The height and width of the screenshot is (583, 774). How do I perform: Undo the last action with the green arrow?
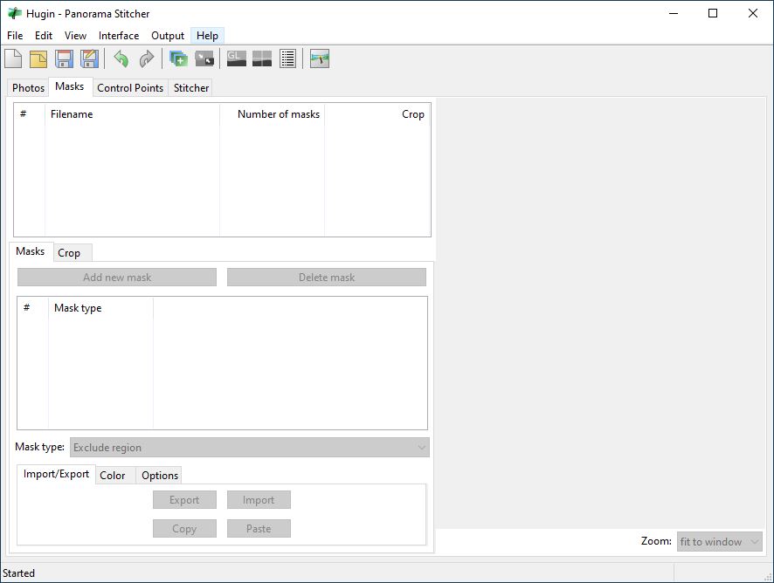pyautogui.click(x=121, y=58)
